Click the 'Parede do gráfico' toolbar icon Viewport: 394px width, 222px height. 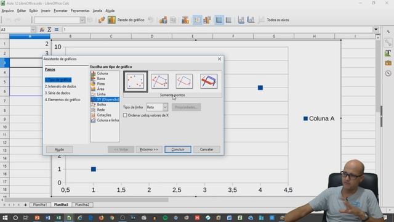click(x=111, y=20)
